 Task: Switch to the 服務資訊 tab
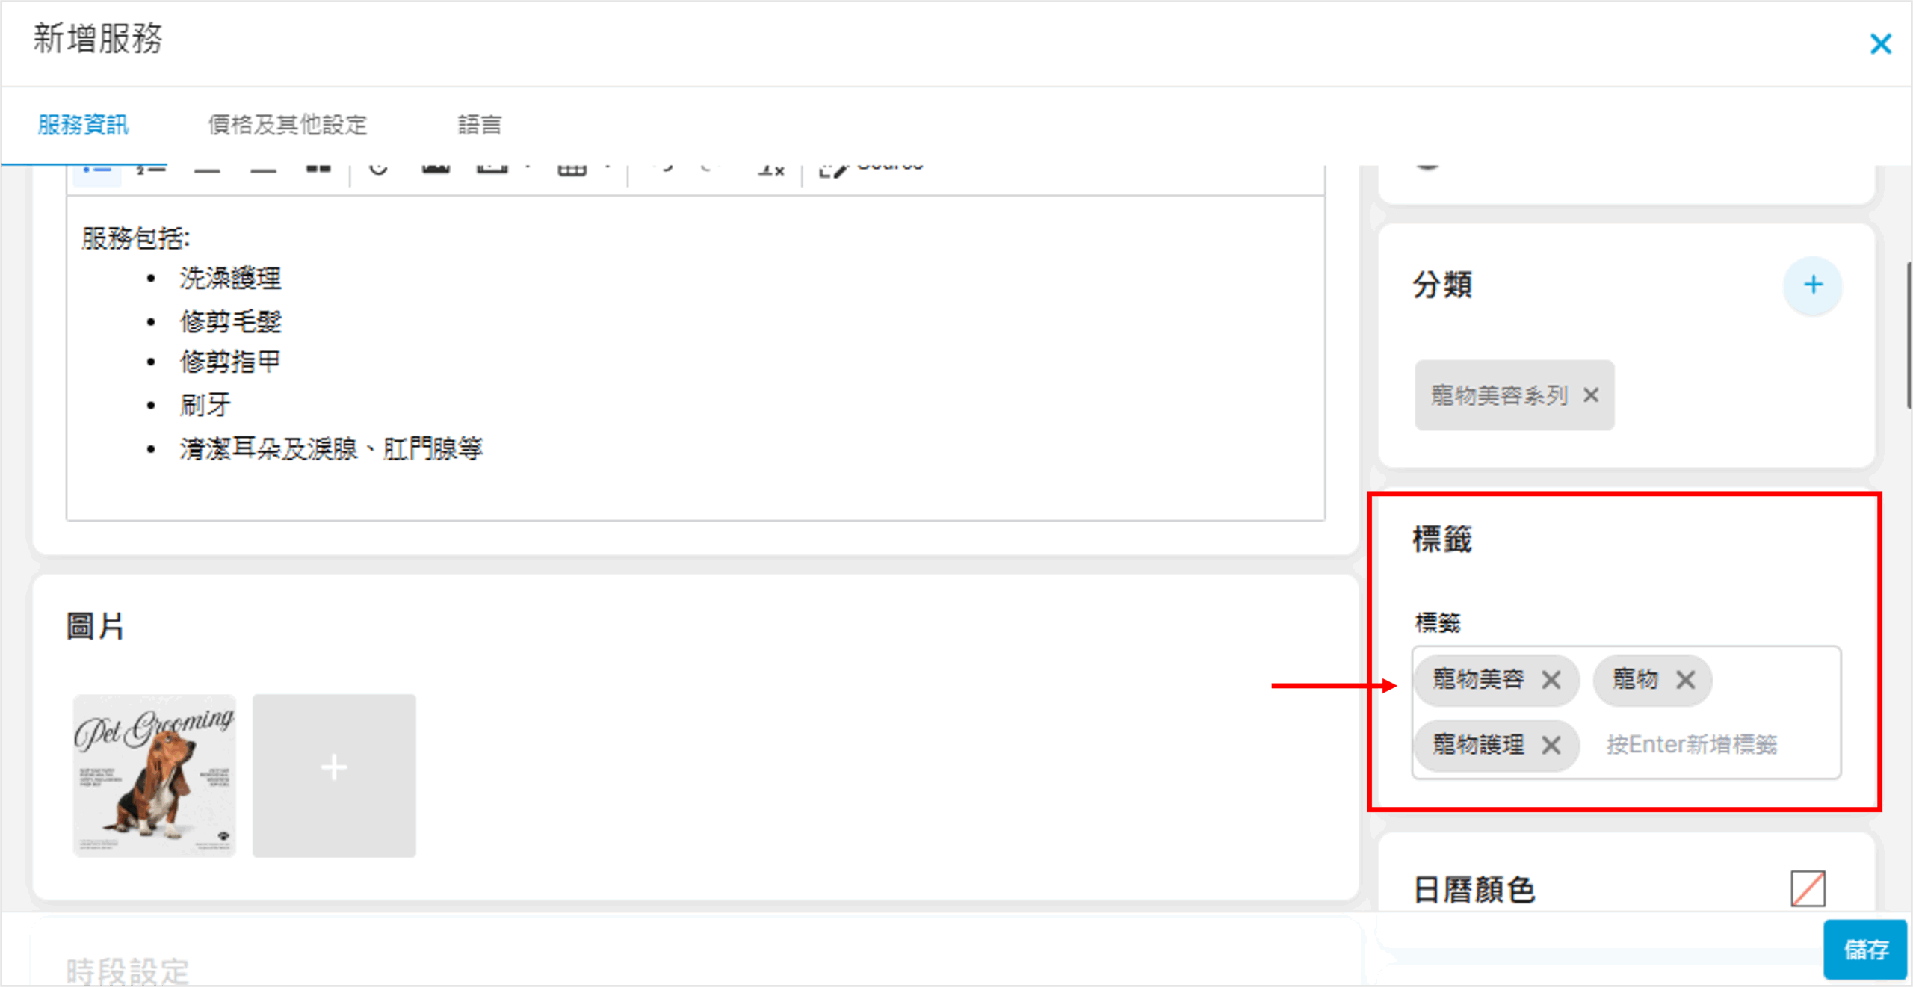click(83, 125)
